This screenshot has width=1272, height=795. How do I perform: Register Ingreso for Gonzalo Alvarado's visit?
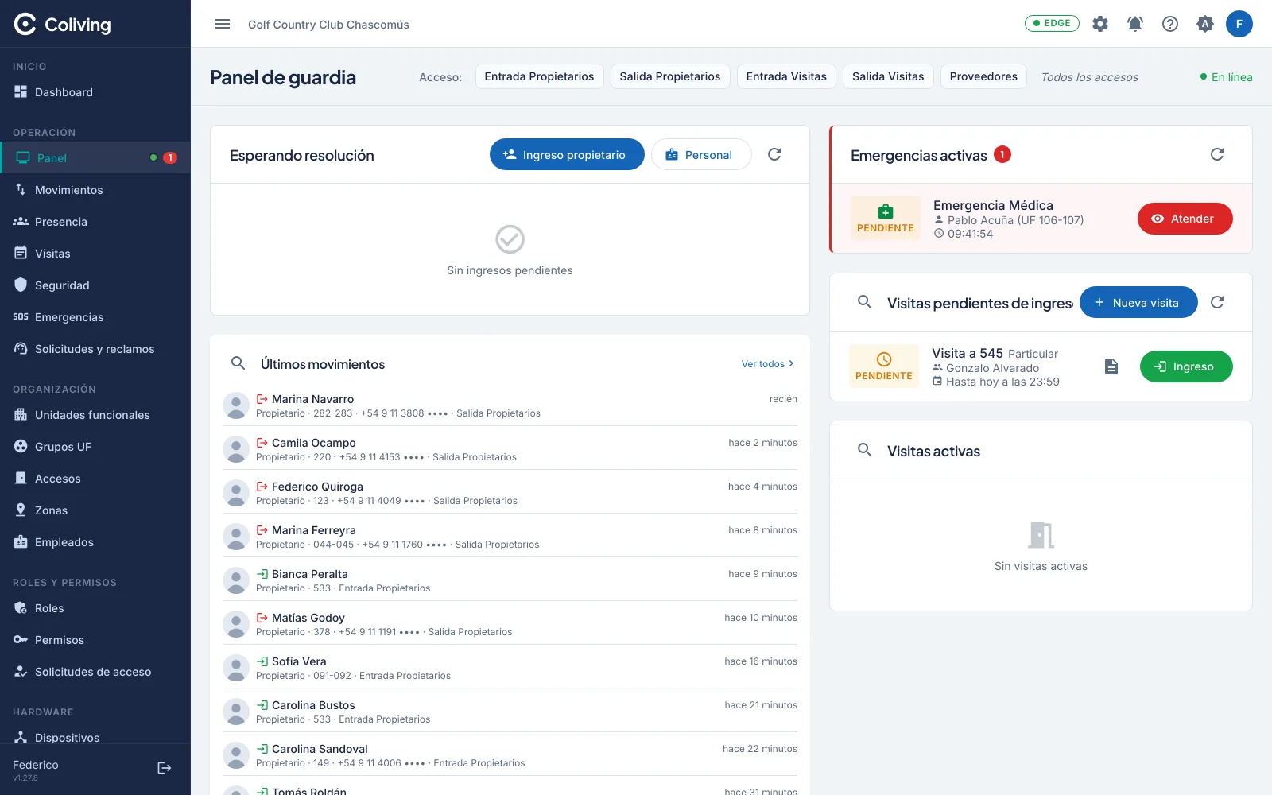coord(1186,366)
